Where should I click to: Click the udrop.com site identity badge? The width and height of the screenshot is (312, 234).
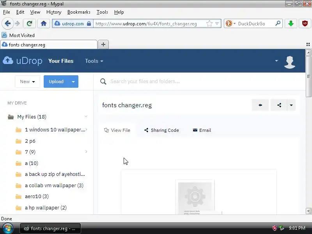pos(73,24)
